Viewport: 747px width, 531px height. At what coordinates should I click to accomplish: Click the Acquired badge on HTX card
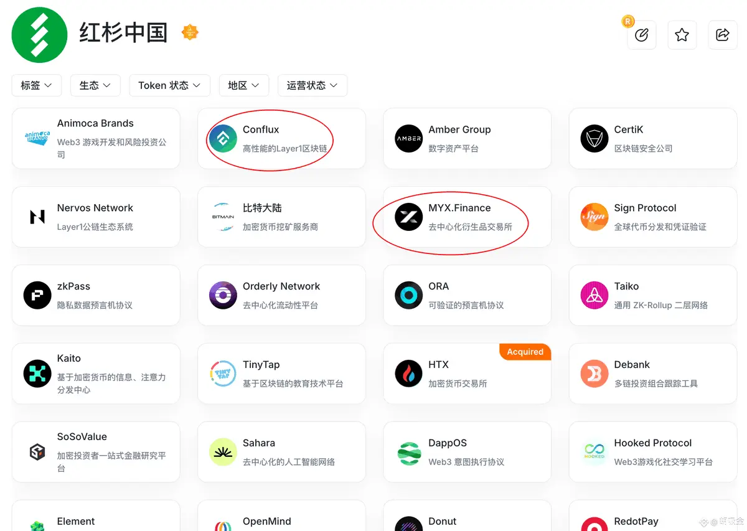point(525,352)
